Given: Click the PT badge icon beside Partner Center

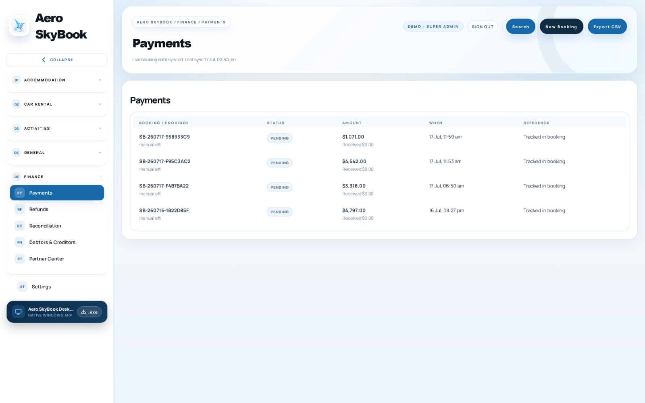Looking at the screenshot, I should (20, 259).
